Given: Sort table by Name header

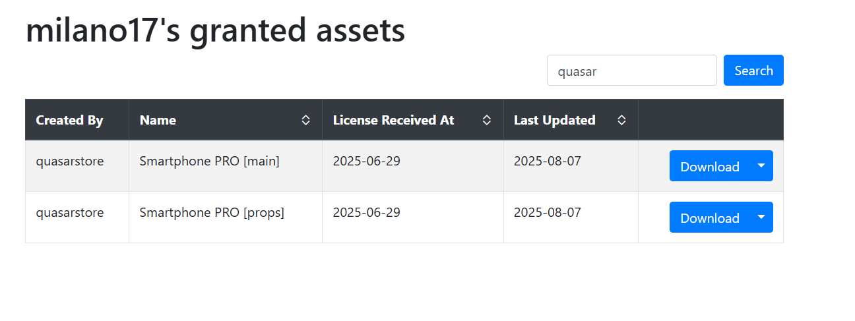Looking at the screenshot, I should point(226,120).
